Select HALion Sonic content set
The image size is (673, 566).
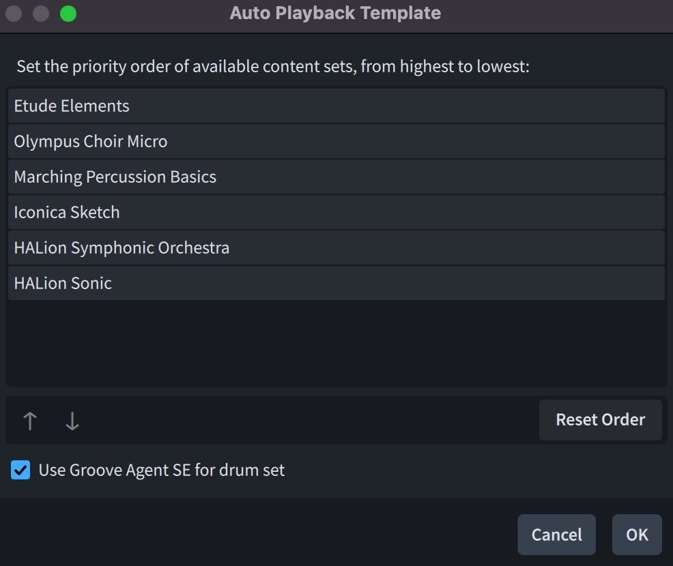(x=336, y=283)
